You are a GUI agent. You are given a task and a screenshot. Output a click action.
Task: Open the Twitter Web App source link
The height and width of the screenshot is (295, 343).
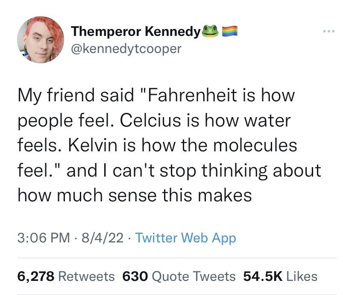coord(185,238)
